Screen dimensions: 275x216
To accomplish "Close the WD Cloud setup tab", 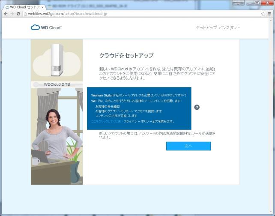I will 42,7.
